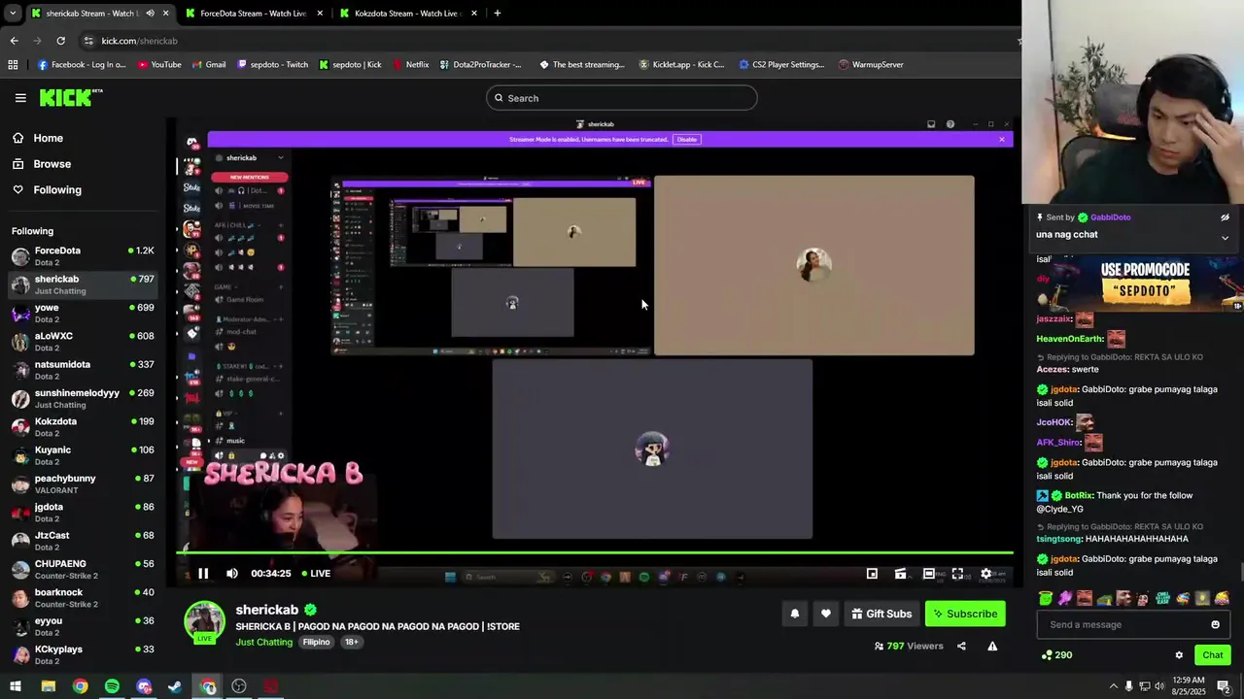
Task: Open a new browser tab
Action: (x=497, y=14)
